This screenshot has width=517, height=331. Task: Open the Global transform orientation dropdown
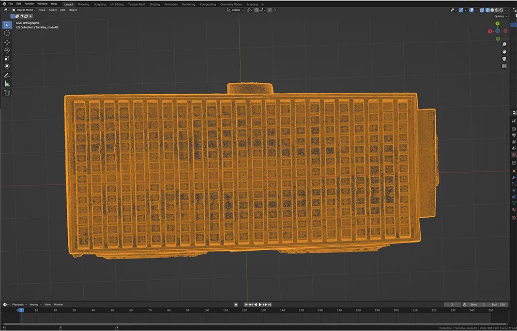tap(236, 10)
